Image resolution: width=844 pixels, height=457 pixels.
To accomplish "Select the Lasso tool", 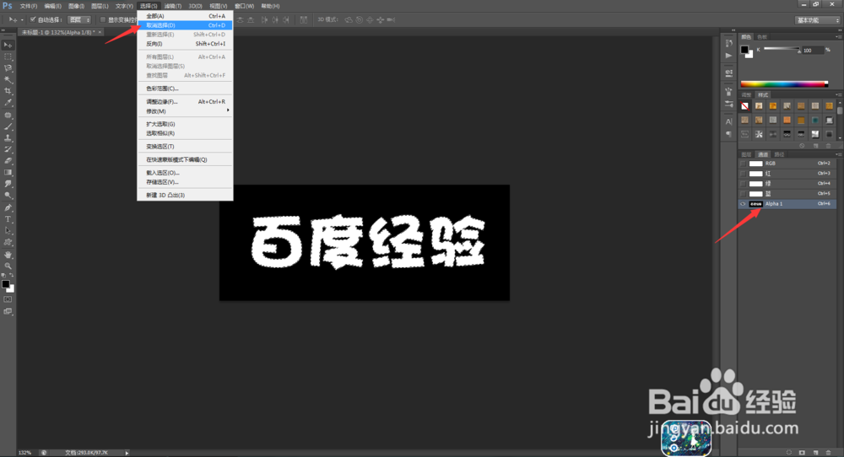I will [x=8, y=68].
